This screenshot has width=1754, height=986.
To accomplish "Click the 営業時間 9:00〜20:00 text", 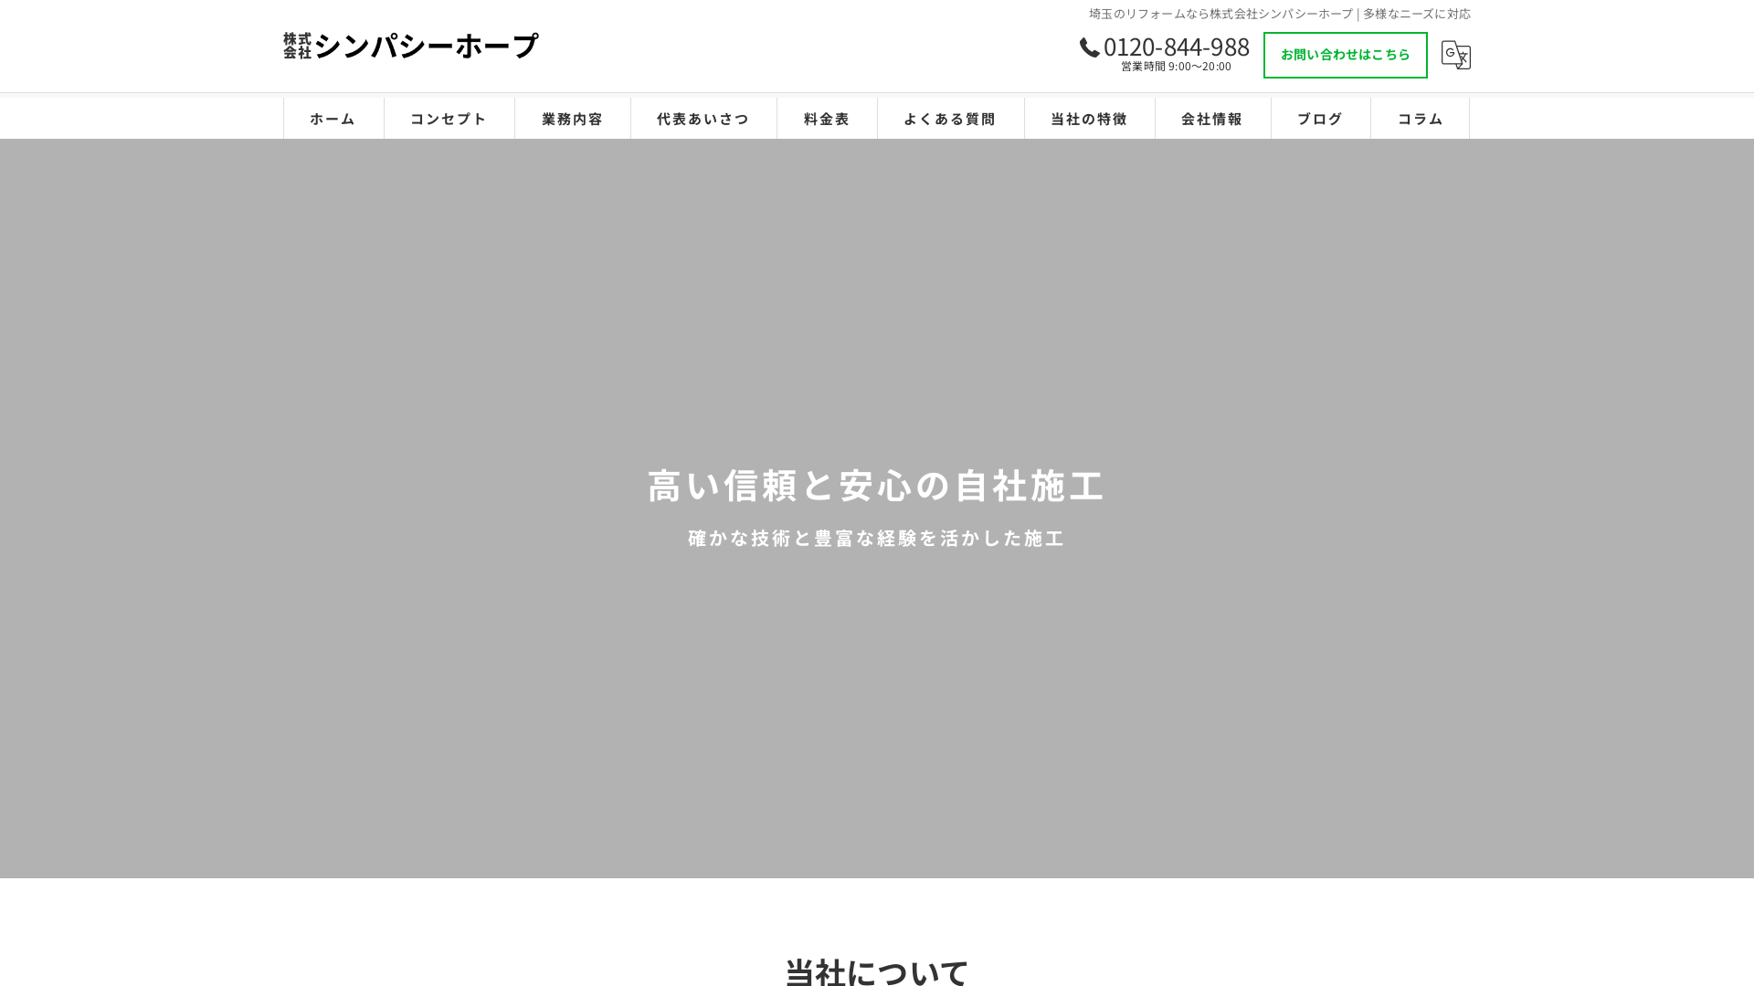I will 1176,67.
